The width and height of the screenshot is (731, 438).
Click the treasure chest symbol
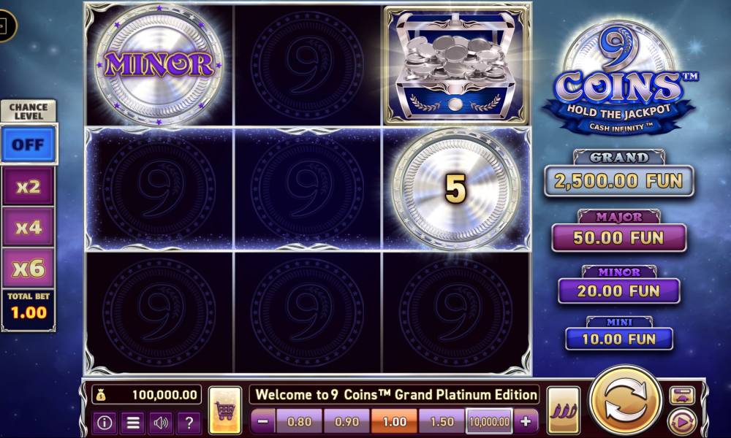click(455, 66)
